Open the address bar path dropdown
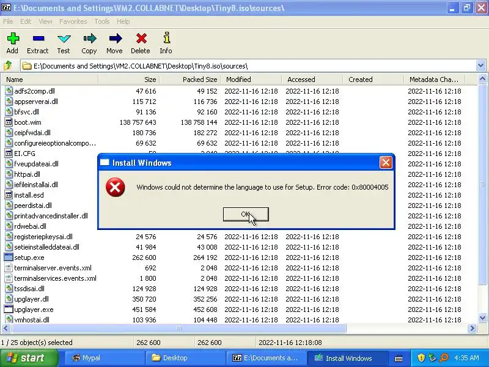The image size is (489, 367). pyautogui.click(x=480, y=66)
